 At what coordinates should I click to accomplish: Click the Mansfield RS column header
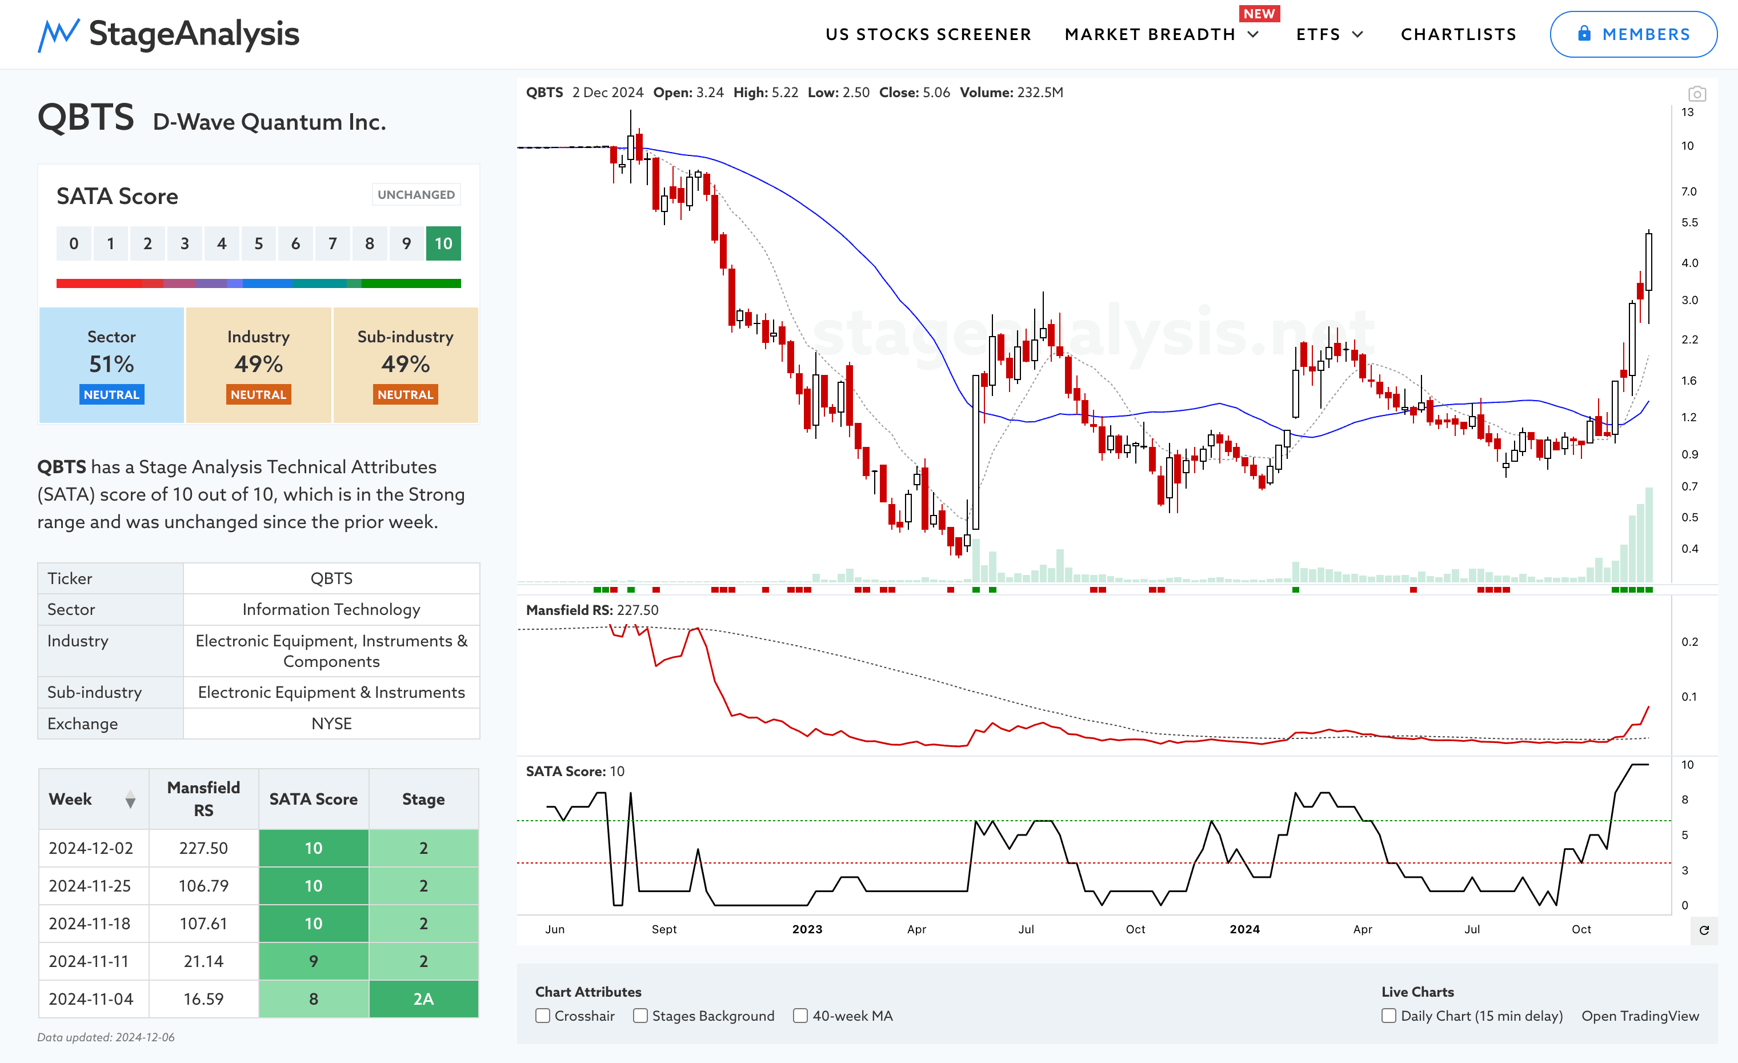click(x=204, y=799)
